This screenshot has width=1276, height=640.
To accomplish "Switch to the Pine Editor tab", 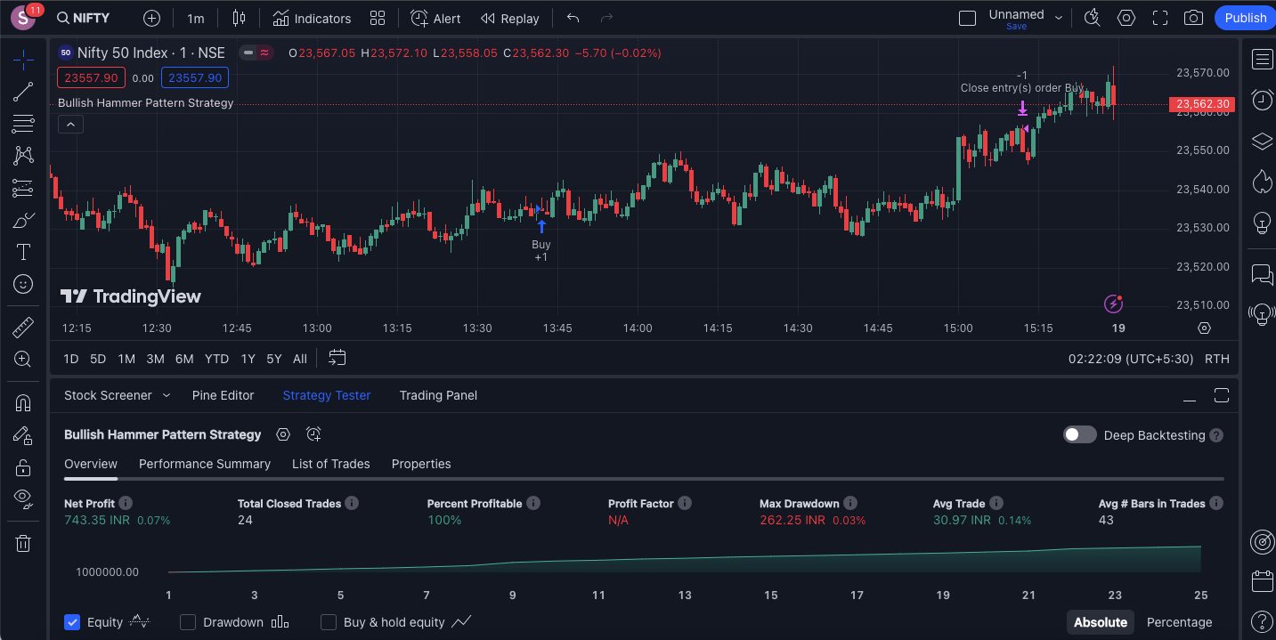I will coord(223,395).
